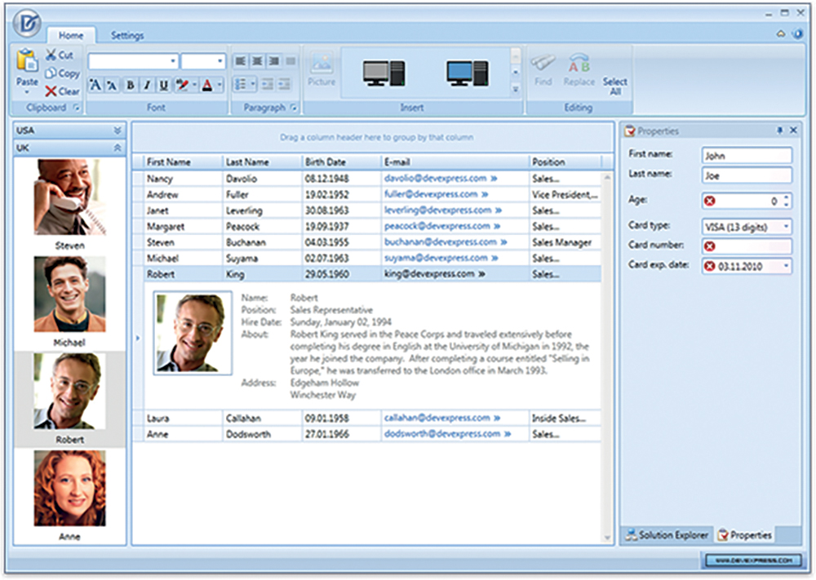Cut selection with the scissors icon
This screenshot has width=816, height=580.
coord(51,55)
